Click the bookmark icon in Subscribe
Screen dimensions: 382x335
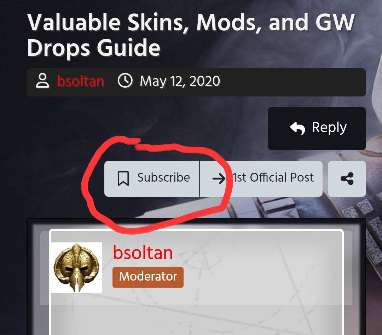pyautogui.click(x=123, y=178)
